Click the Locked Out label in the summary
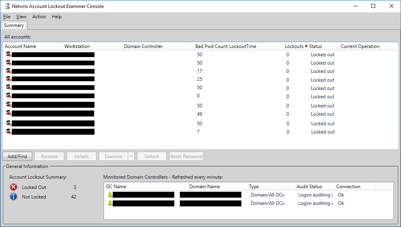Viewport: 401px width, 227px height. click(34, 187)
